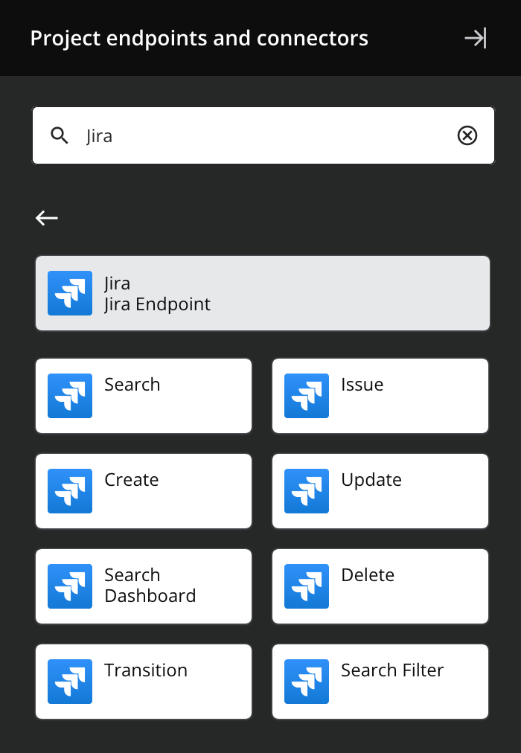Screen dimensions: 521x753
Task: Click the Jira icon on the Delete card
Action: pos(307,586)
